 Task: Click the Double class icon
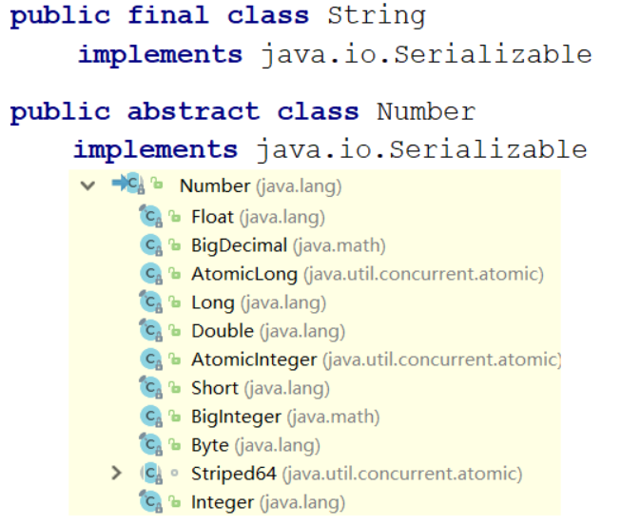[151, 330]
